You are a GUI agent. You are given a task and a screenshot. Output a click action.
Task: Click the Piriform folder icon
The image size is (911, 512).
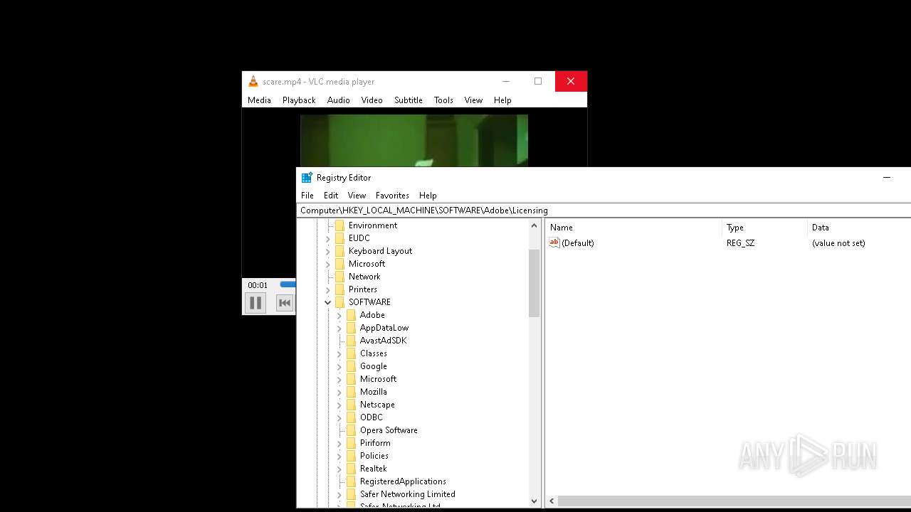coord(351,443)
